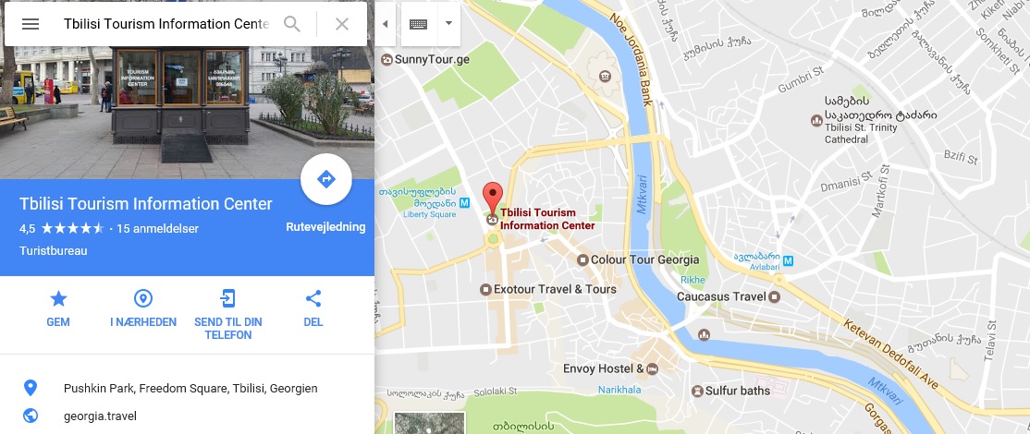Send the place to your phone

click(x=228, y=315)
